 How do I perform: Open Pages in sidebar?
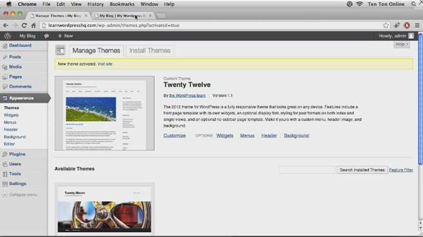click(x=15, y=77)
